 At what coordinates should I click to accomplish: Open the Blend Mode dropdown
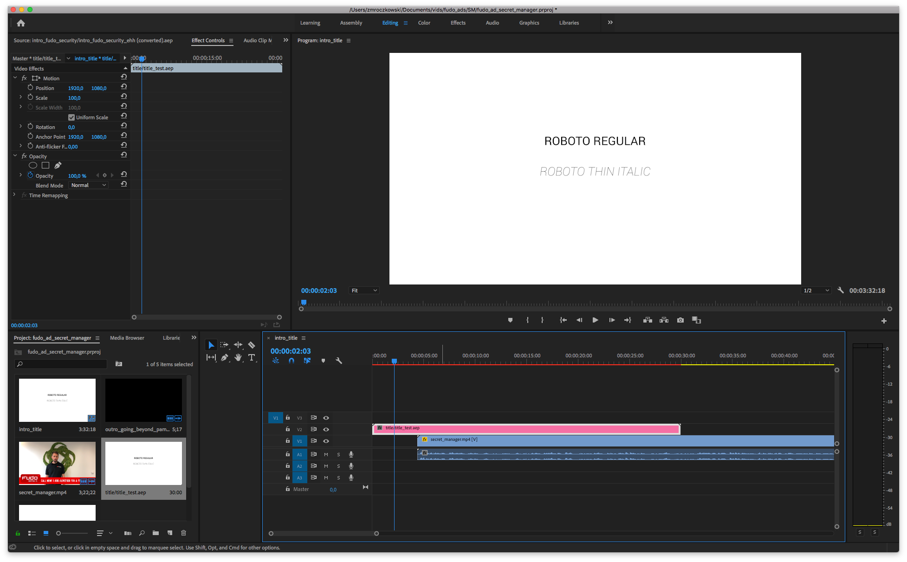point(88,185)
